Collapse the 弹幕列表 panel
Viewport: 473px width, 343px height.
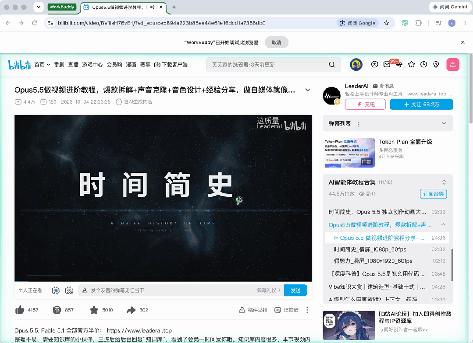444,123
